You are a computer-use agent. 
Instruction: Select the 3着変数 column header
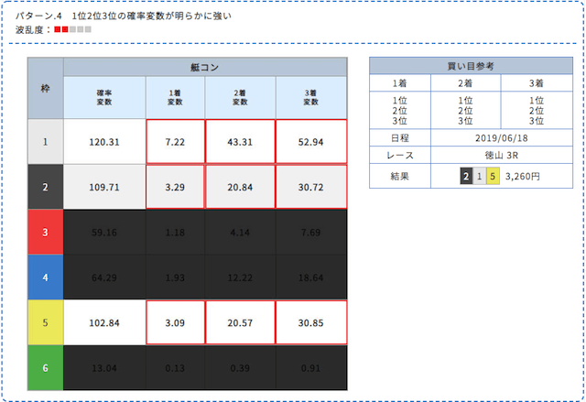(x=311, y=97)
